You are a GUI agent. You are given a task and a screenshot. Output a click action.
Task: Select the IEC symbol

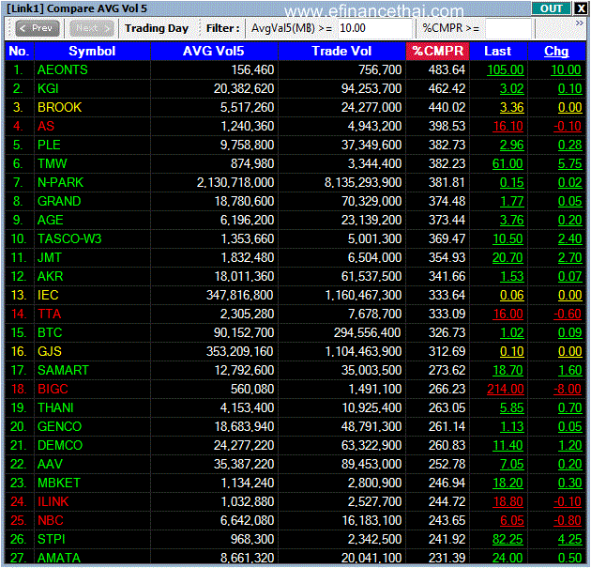pyautogui.click(x=48, y=296)
